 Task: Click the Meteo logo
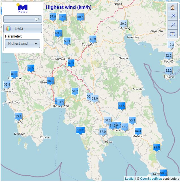pyautogui.click(x=23, y=9)
